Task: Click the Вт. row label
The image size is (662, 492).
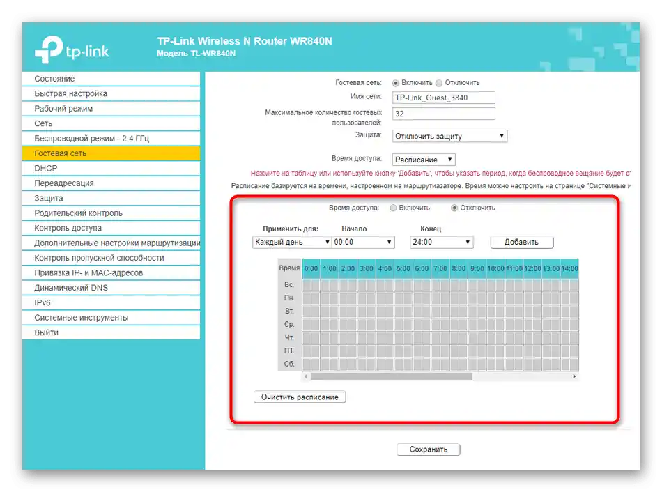Action: (289, 311)
